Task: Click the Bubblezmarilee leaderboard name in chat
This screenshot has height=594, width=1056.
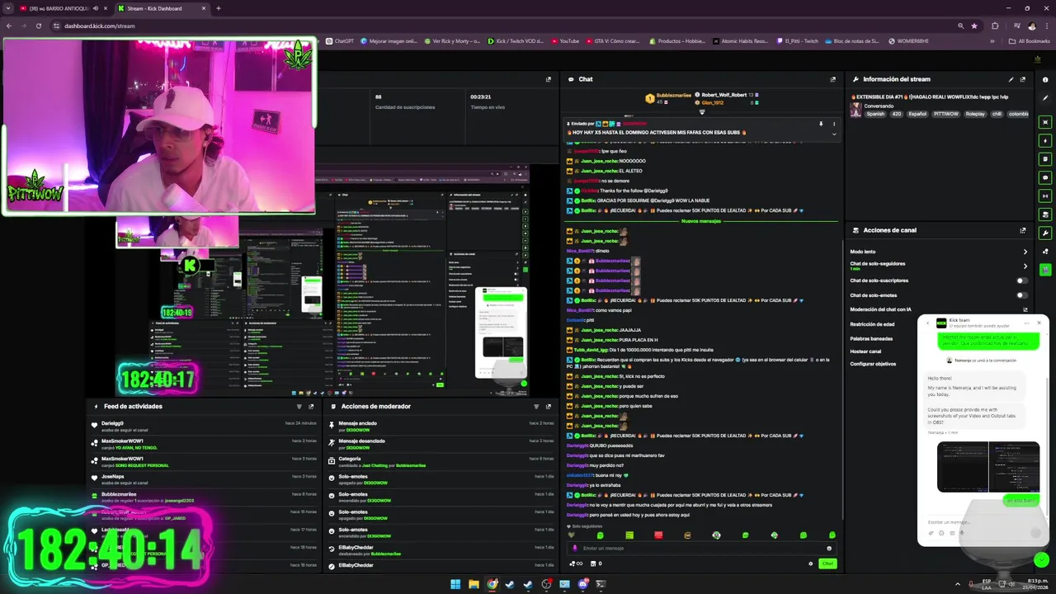Action: [674, 96]
